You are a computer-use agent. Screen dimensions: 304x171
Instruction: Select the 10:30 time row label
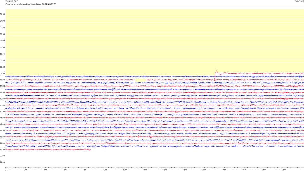pyautogui.click(x=3, y=80)
